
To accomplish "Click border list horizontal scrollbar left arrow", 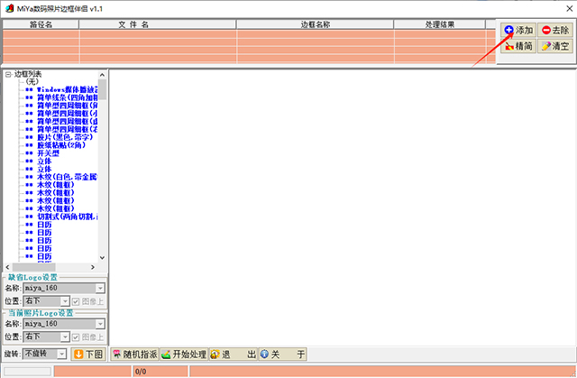I will click(8, 267).
